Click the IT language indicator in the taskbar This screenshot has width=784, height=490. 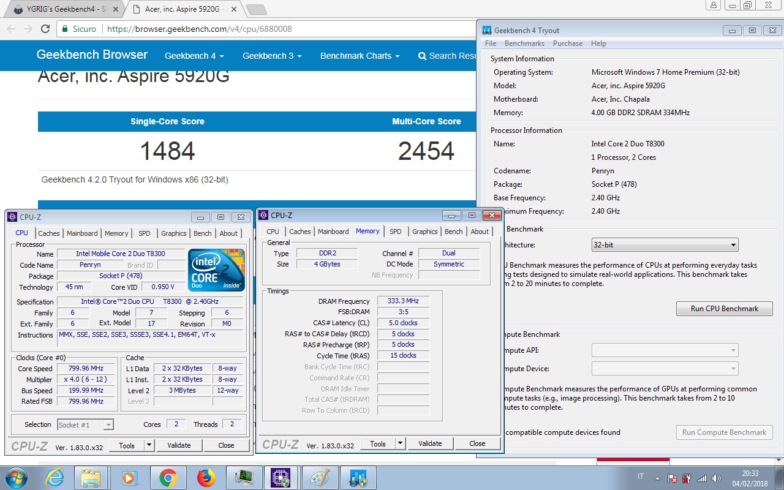[641, 477]
